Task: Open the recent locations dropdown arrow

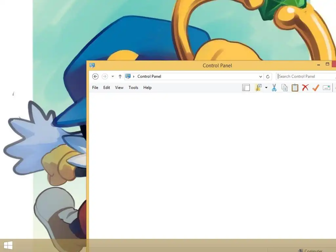Action: [x=113, y=76]
